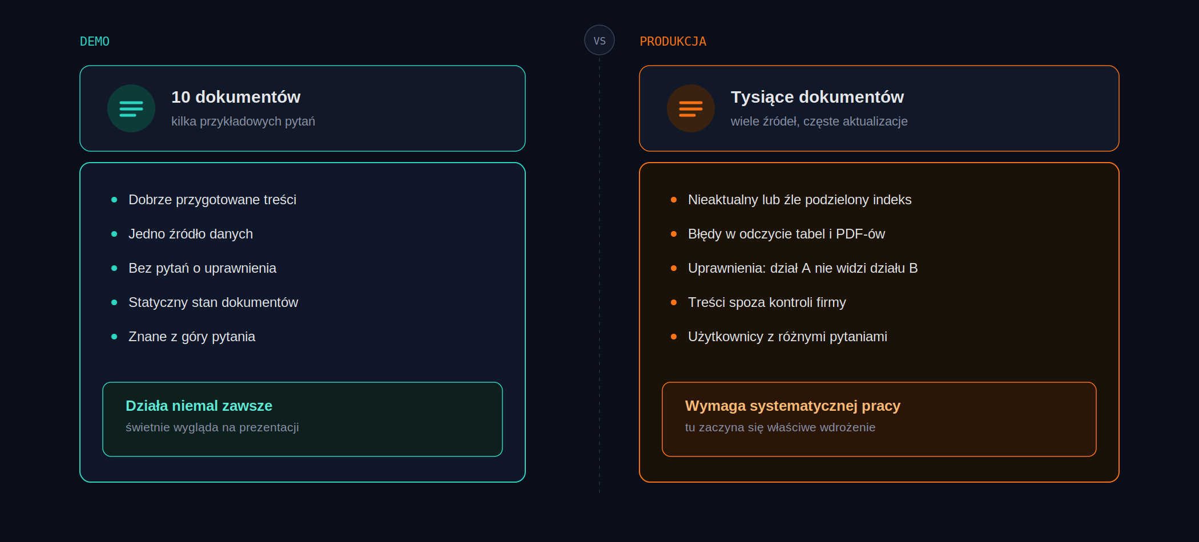Select 'Znane z góry pytania' item
This screenshot has height=542, width=1199.
[x=192, y=337]
